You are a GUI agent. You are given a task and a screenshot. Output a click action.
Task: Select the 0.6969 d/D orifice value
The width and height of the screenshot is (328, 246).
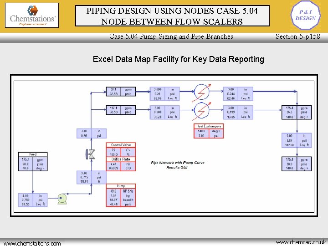[113, 168]
